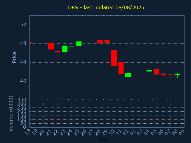Select the large red candlestick on day 30
Screen dimensions: 191x143
(x=114, y=58)
